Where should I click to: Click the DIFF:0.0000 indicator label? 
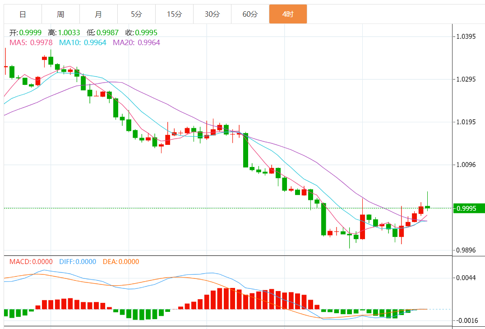point(78,262)
